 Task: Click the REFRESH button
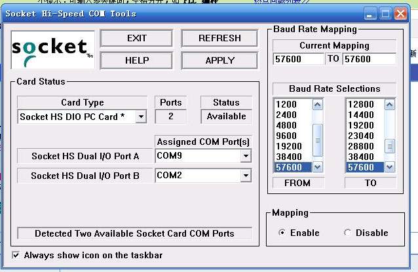pyautogui.click(x=219, y=39)
